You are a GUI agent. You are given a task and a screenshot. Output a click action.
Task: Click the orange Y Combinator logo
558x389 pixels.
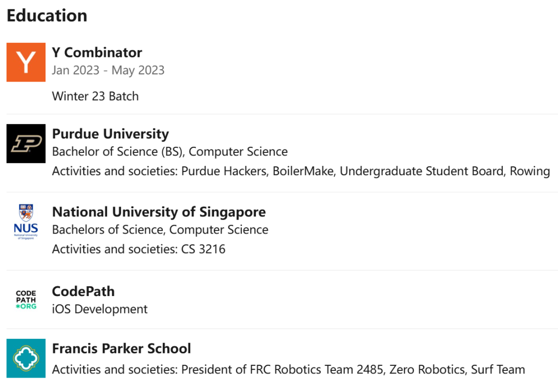26,63
